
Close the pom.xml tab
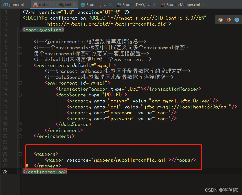tap(27, 5)
